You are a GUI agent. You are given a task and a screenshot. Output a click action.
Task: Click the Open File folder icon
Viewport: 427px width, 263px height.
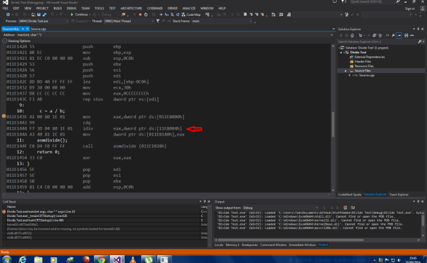[34, 14]
